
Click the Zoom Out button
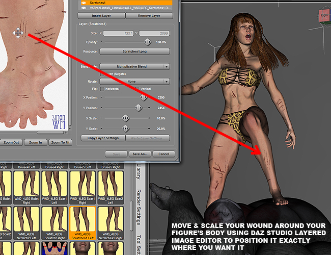[x=11, y=142]
